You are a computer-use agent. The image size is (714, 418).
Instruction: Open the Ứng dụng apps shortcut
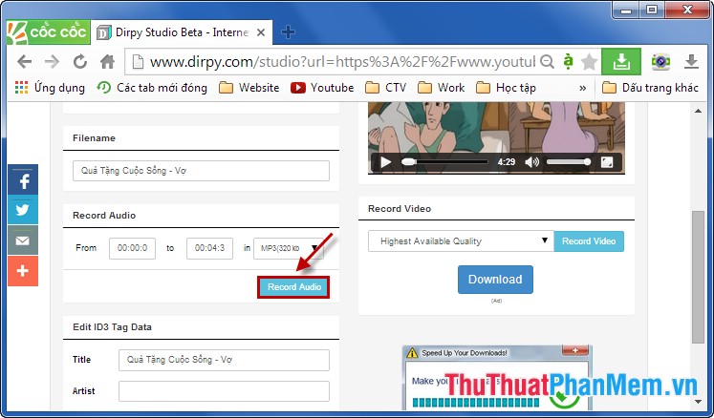[50, 88]
